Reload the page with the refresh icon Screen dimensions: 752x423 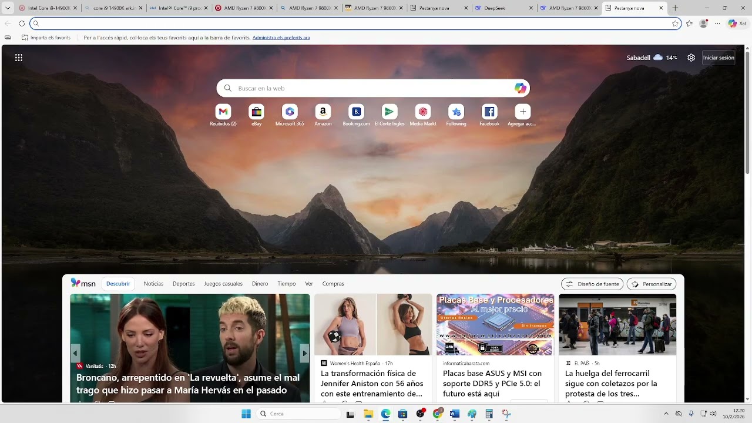(22, 23)
